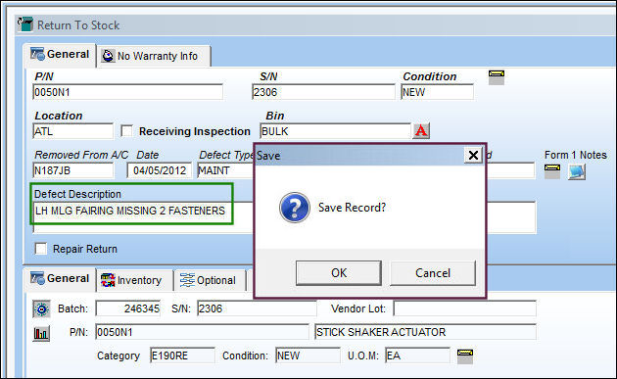This screenshot has width=617, height=379.
Task: Switch to the Inventory tab
Action: pyautogui.click(x=134, y=281)
